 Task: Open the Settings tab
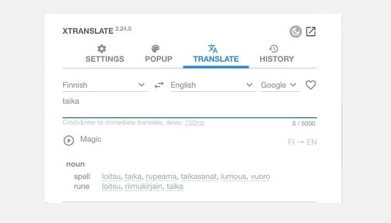point(105,54)
